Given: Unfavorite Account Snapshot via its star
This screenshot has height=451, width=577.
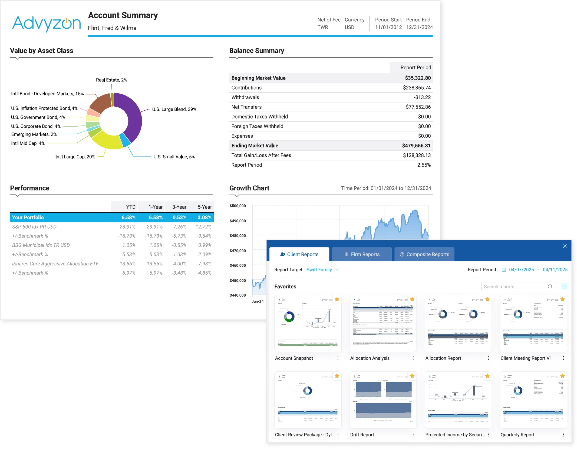Looking at the screenshot, I should (337, 299).
